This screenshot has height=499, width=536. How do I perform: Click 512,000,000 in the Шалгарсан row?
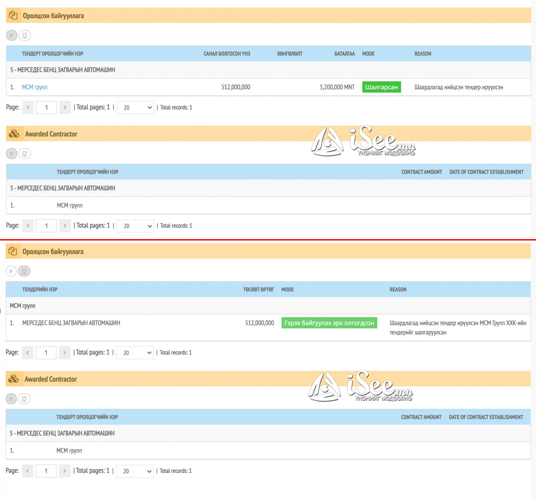(236, 87)
